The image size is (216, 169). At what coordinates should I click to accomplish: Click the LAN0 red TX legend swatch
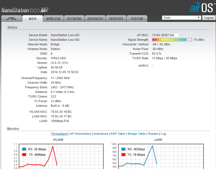pyautogui.click(x=123, y=155)
